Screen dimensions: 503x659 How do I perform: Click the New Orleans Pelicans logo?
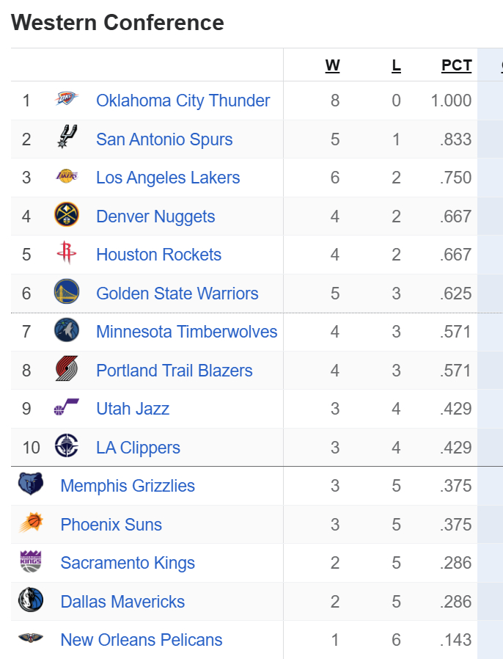pos(31,639)
